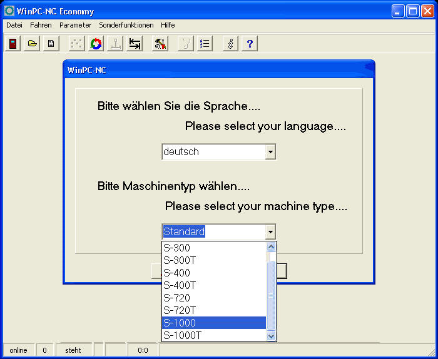Open tools icon with wrench and hammer

tap(160, 44)
